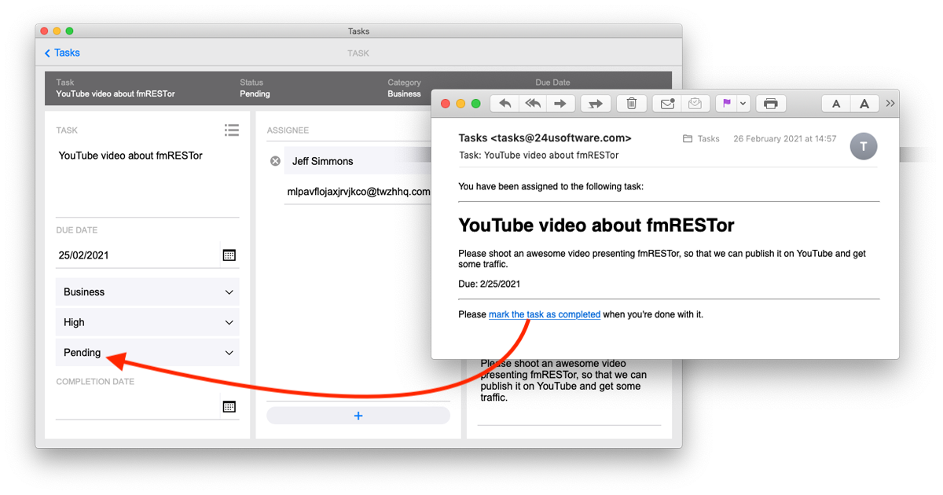
Task: Zoom the Tasks window with green button
Action: point(69,31)
